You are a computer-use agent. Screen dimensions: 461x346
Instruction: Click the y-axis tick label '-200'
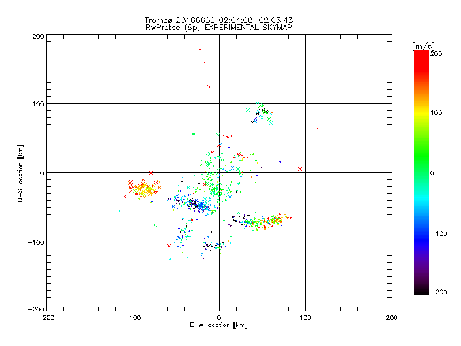(x=36, y=309)
